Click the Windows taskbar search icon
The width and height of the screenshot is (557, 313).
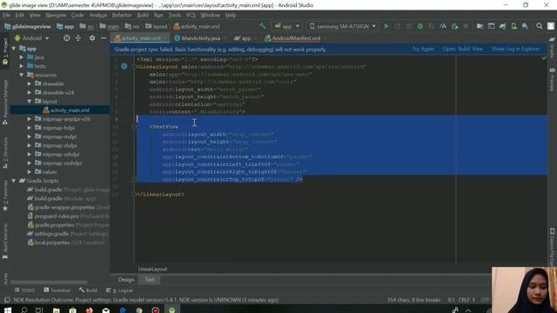pyautogui.click(x=24, y=310)
